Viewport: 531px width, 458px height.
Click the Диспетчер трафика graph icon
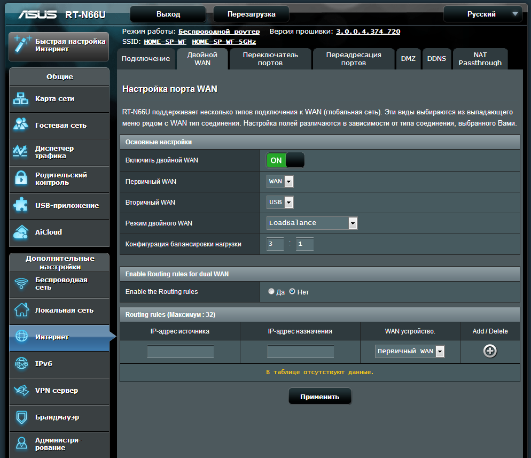coord(21,151)
